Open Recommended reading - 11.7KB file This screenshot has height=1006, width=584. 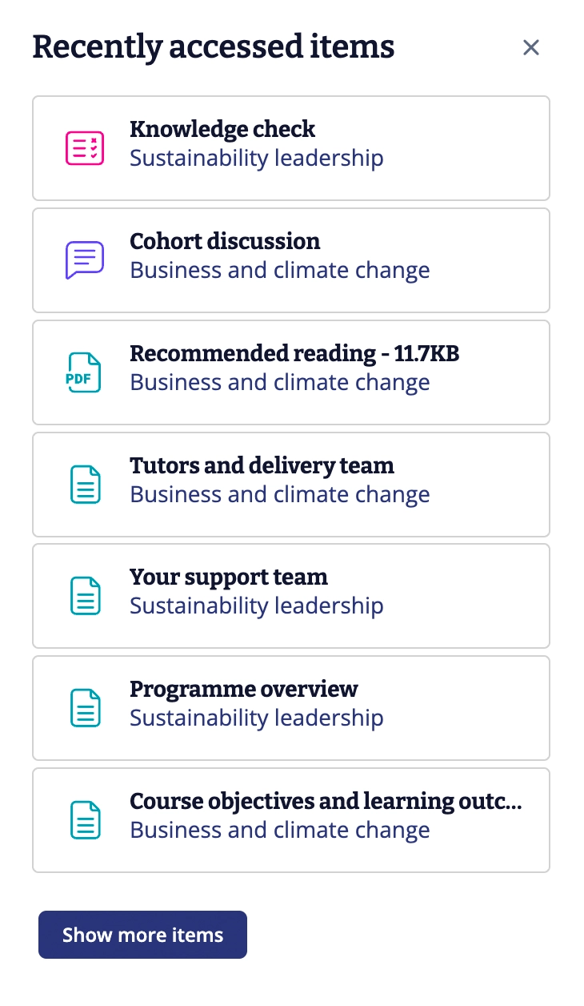coord(294,353)
